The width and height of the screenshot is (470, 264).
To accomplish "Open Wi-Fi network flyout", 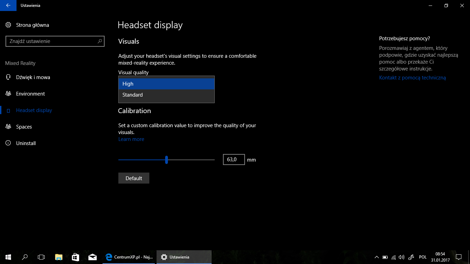I will tap(394, 257).
